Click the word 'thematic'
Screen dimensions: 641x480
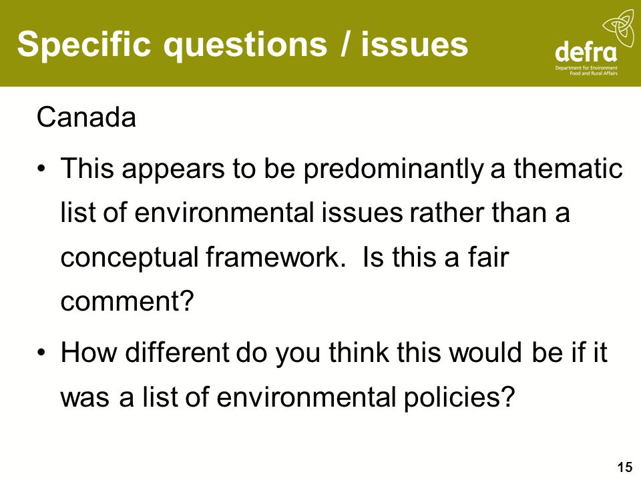569,168
